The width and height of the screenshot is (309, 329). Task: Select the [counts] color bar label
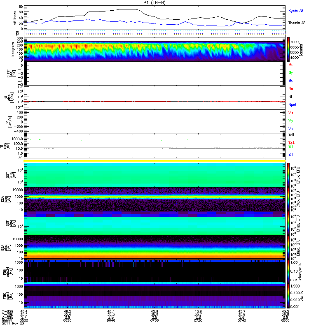point(301,49)
